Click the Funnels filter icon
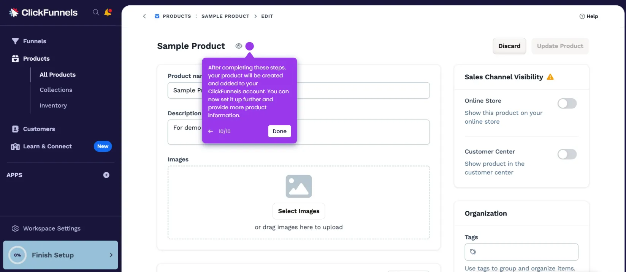 click(x=15, y=41)
